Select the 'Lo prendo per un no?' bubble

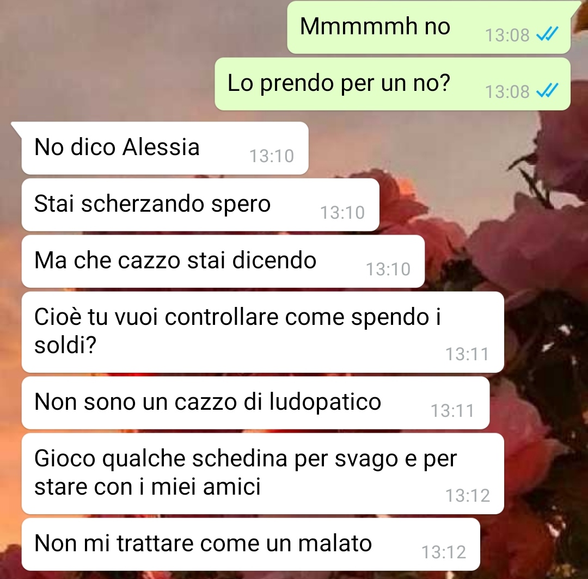(x=393, y=84)
